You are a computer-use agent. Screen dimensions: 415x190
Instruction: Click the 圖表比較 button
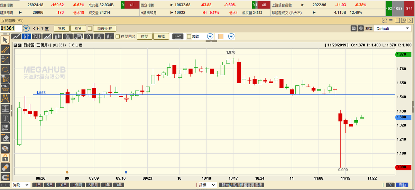click(105, 28)
